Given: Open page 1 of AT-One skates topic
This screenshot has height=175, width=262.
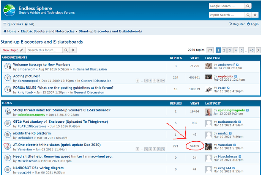Looking at the screenshot, I should coord(137,149).
